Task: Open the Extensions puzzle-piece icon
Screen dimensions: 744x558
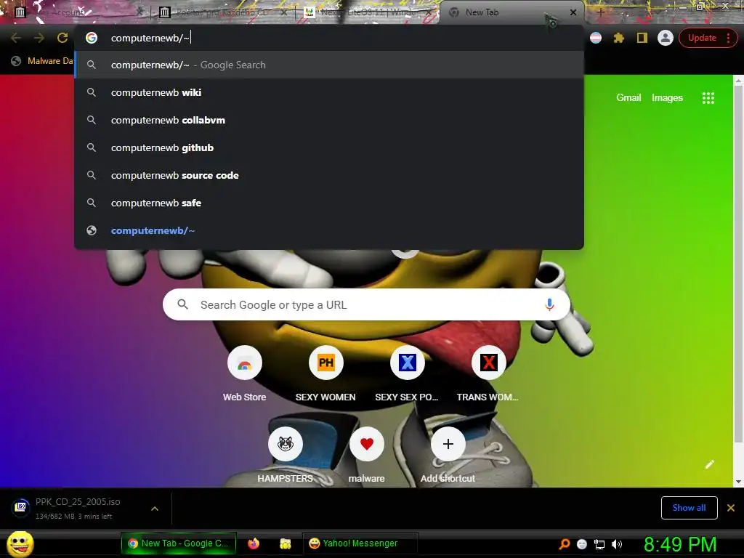Action: pos(619,38)
